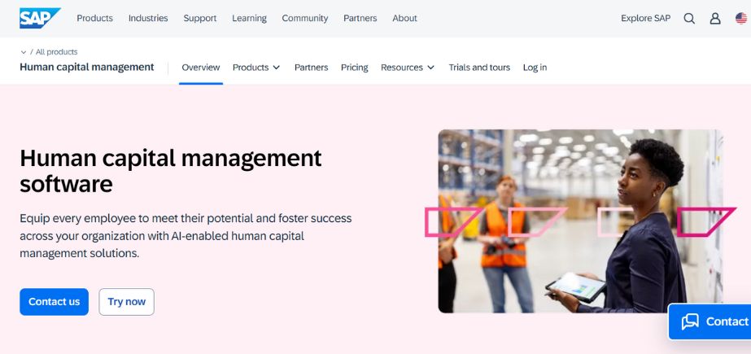Select the Pricing tab
This screenshot has width=751, height=354.
pyautogui.click(x=355, y=68)
